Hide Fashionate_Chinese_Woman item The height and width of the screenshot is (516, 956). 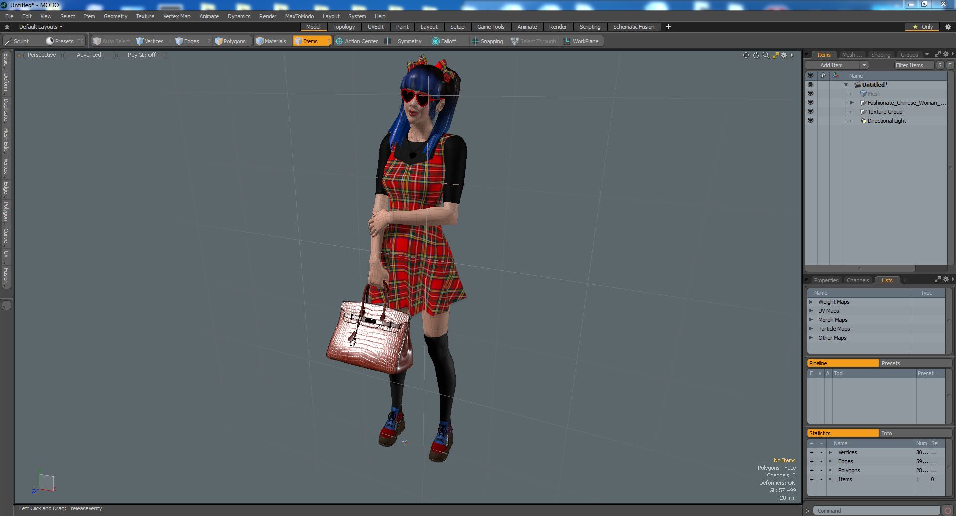pos(810,103)
